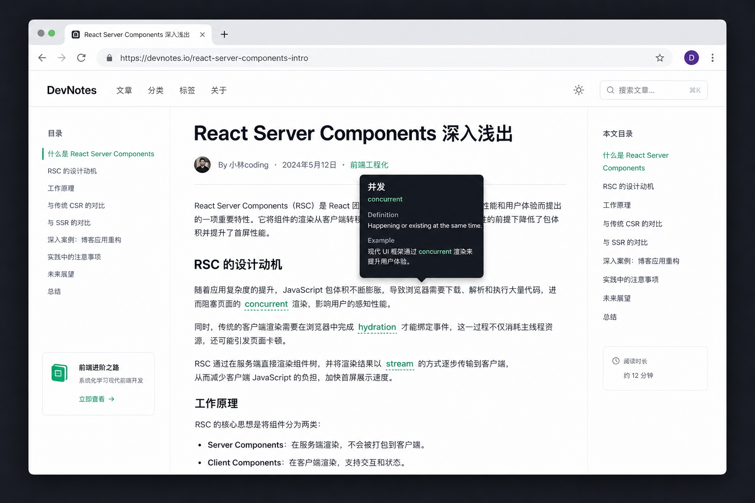755x503 pixels.
Task: Jump to 未来展望 in right 本文目录
Action: pyautogui.click(x=617, y=298)
